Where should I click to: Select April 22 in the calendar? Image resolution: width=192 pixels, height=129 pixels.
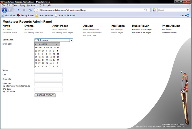point(47,60)
